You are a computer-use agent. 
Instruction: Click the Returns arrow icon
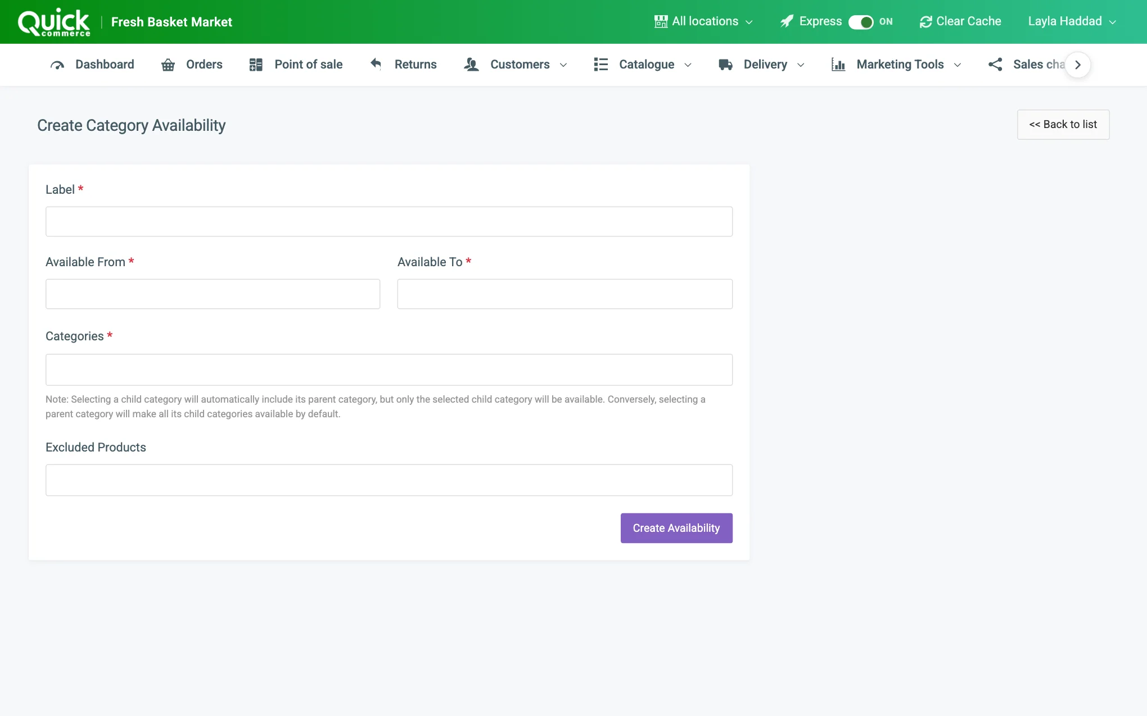point(376,64)
